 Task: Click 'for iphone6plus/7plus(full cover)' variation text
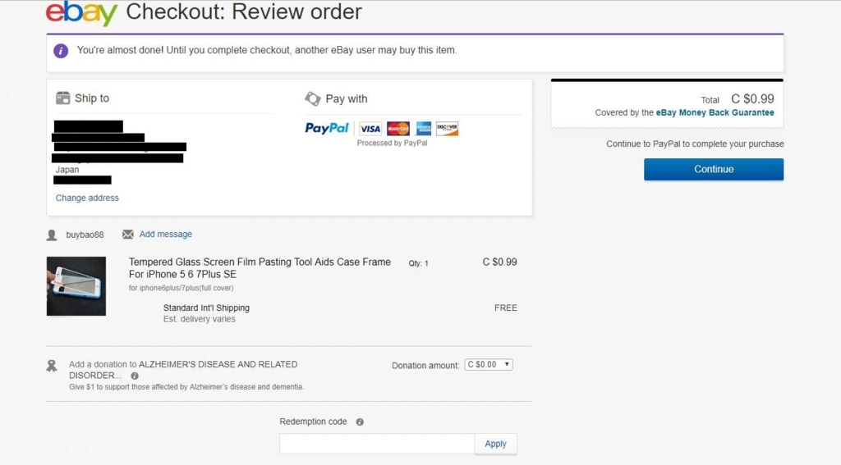click(182, 288)
